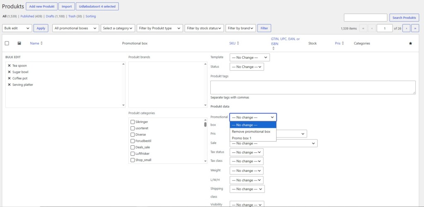The image size is (424, 207).
Task: Go to first page arrow button
Action: click(x=363, y=28)
